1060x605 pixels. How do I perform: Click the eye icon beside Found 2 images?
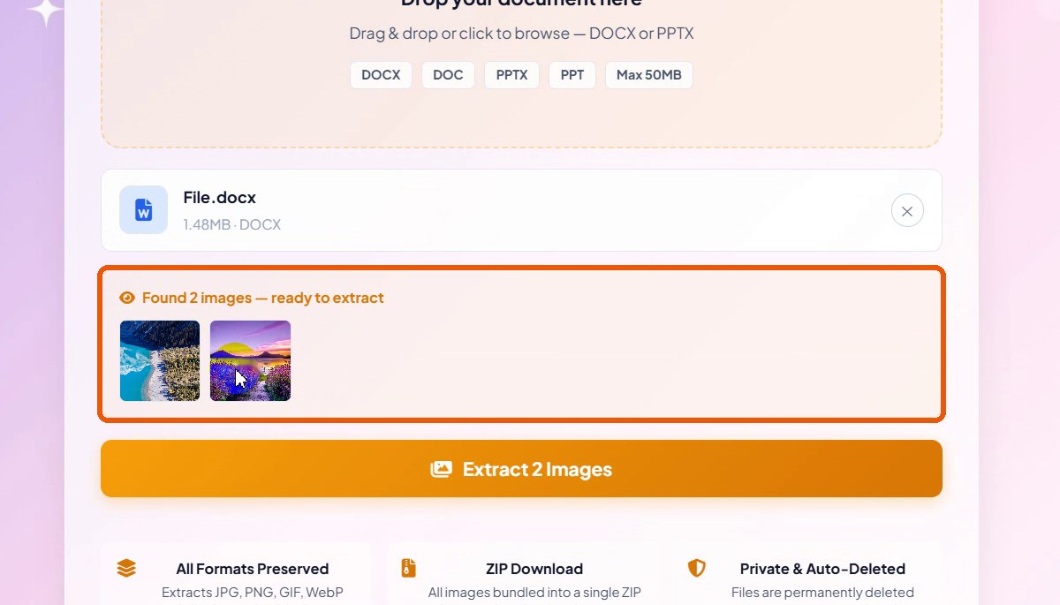127,298
